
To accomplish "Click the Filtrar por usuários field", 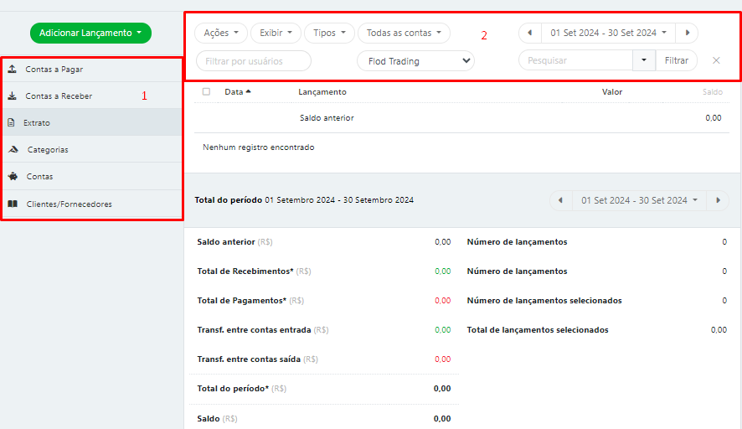I will pos(253,60).
